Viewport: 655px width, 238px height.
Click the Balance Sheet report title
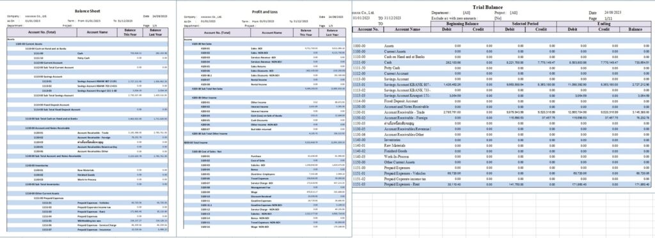click(87, 10)
